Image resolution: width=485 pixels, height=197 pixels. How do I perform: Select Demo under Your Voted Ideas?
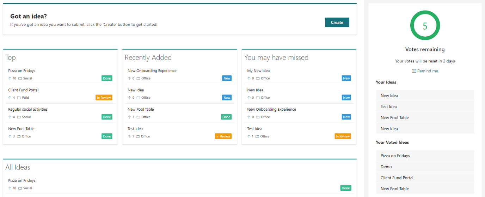386,167
